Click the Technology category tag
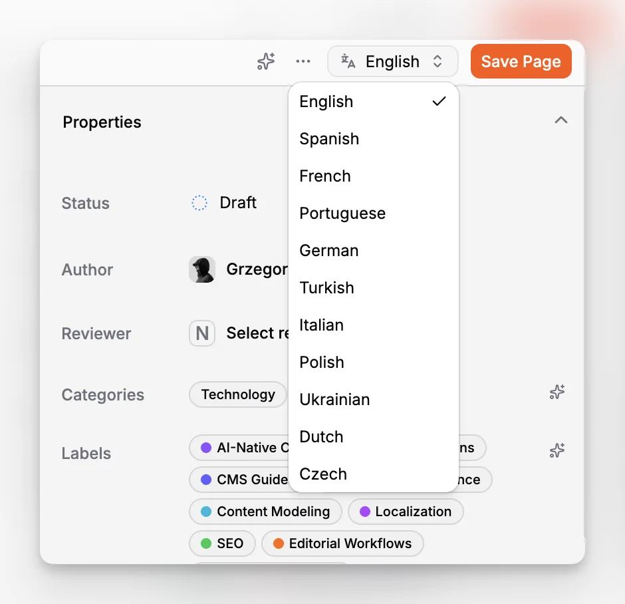Screen dimensions: 625x604 tap(238, 394)
